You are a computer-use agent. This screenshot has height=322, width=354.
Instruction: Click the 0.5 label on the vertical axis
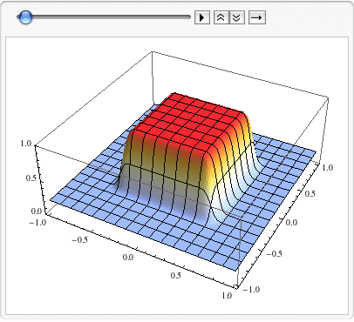click(x=31, y=178)
